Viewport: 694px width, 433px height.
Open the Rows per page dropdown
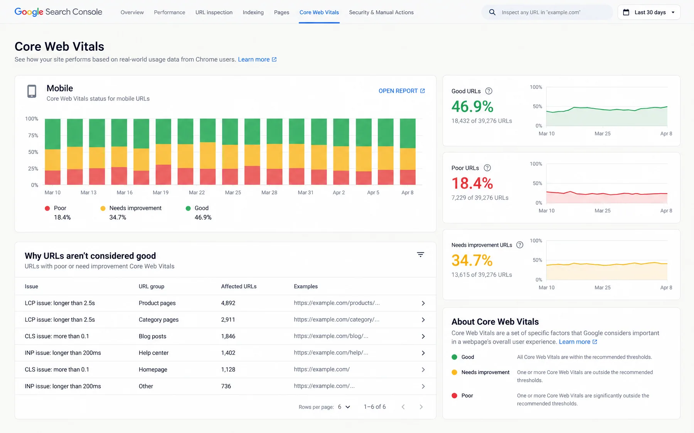(344, 407)
